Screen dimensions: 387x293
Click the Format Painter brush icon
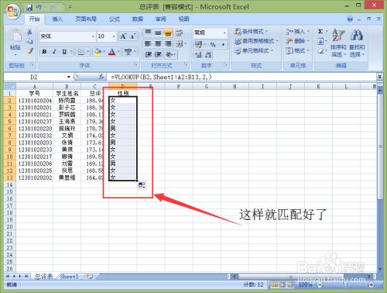[x=30, y=51]
